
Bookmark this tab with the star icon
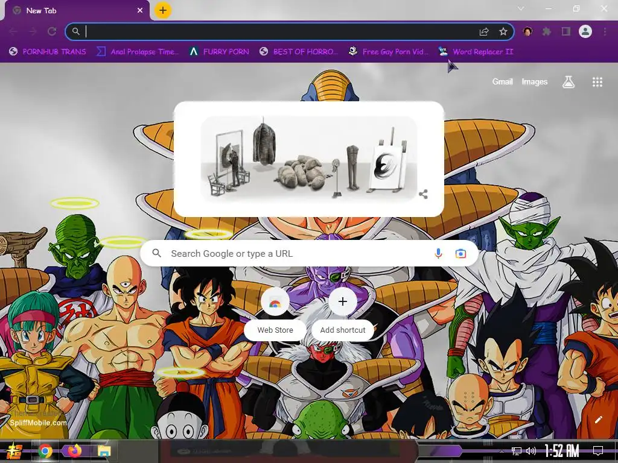click(x=503, y=31)
